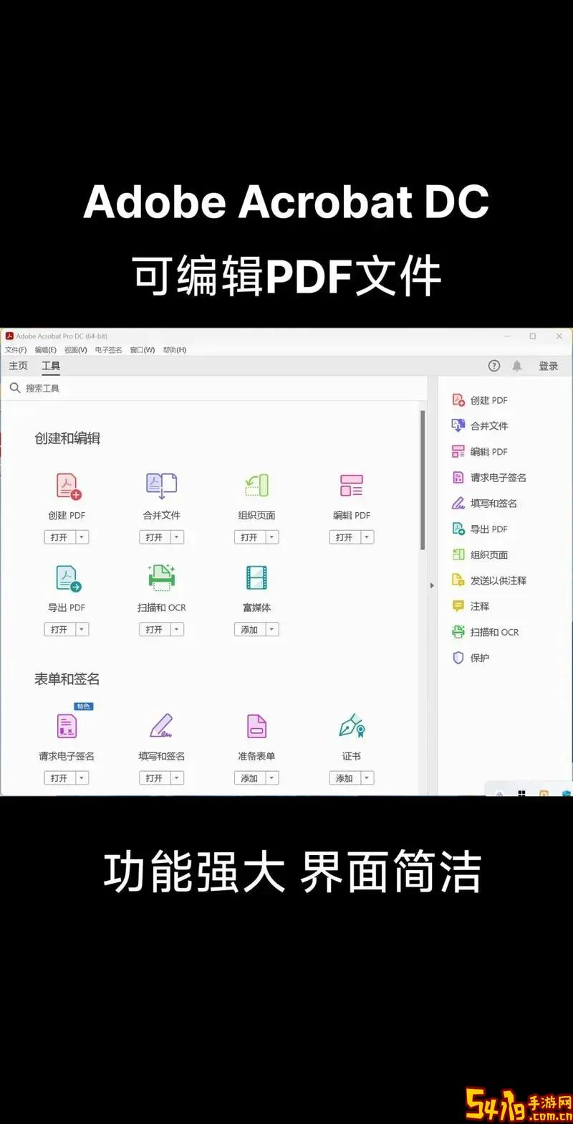Image resolution: width=573 pixels, height=1124 pixels.
Task: Click the 请求电子签名 icon in the tools grid
Action: click(67, 726)
